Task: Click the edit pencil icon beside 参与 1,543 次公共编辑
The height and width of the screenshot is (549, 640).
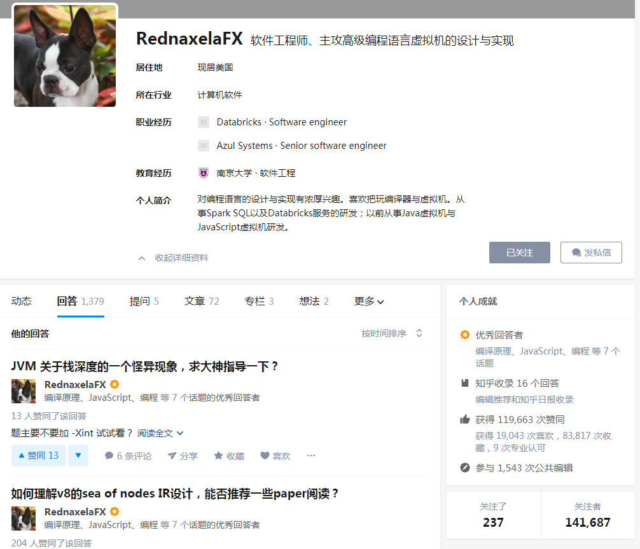Action: 464,468
